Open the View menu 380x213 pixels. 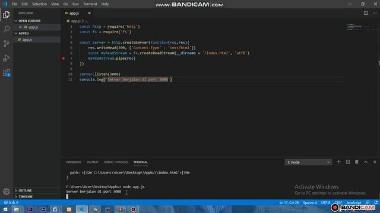(55, 4)
